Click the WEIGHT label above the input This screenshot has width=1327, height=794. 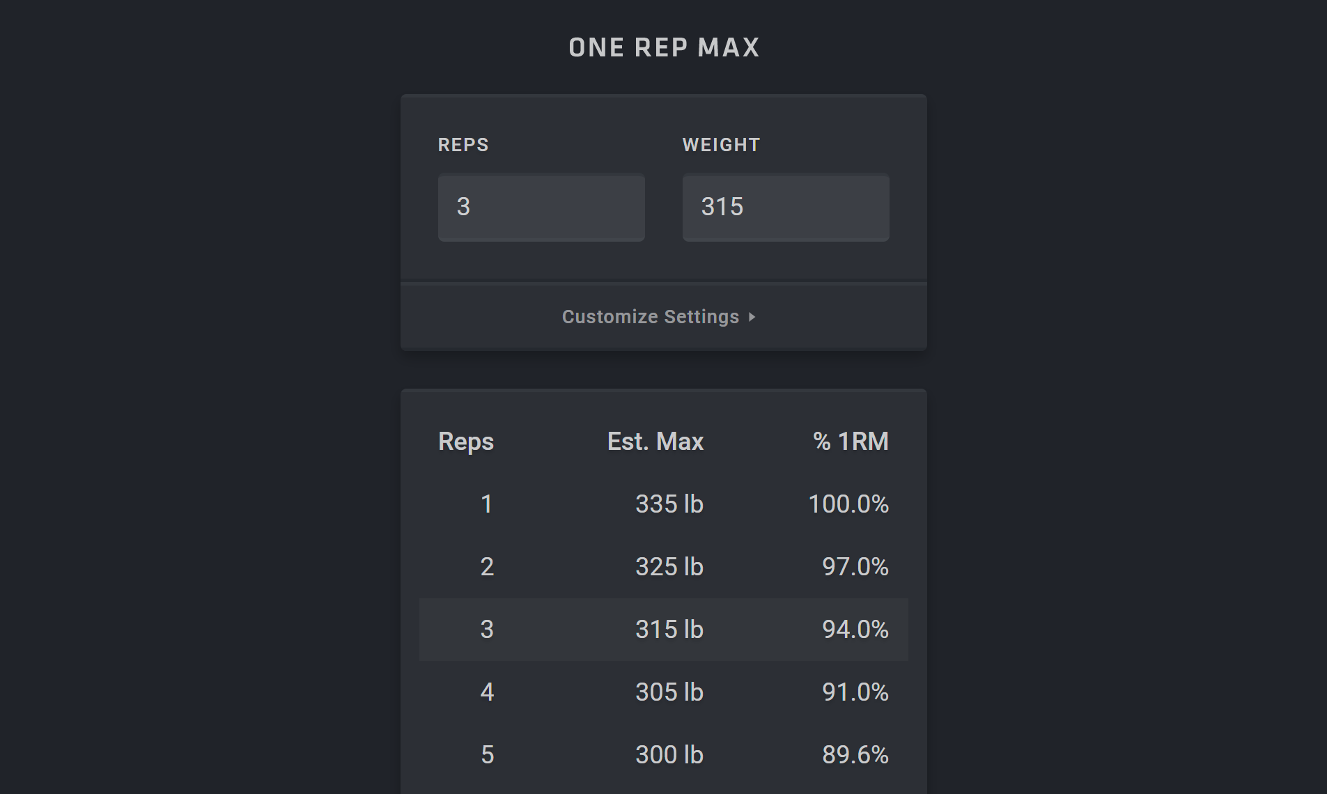click(x=721, y=144)
